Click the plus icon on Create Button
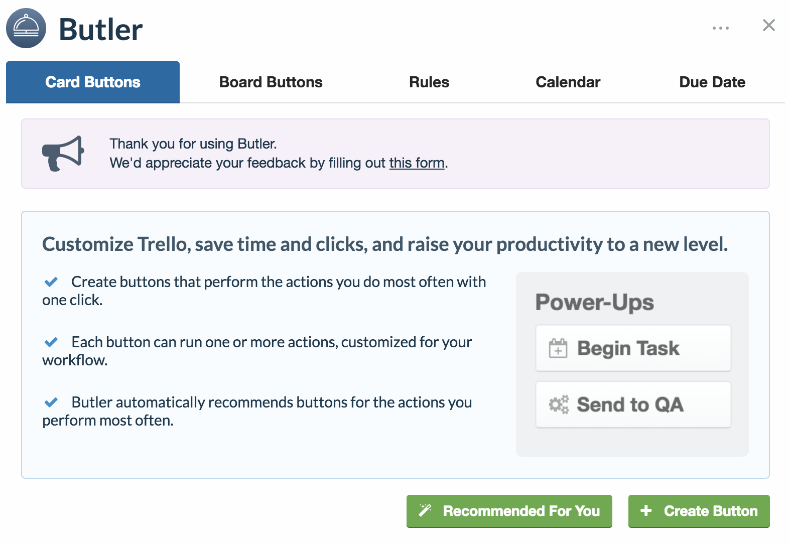This screenshot has width=790, height=544. point(646,510)
